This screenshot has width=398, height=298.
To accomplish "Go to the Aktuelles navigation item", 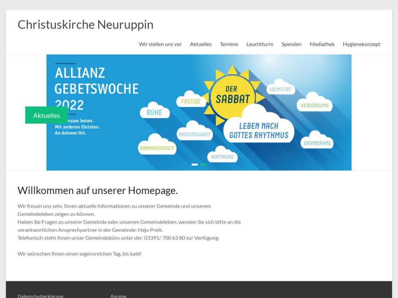I will (201, 44).
